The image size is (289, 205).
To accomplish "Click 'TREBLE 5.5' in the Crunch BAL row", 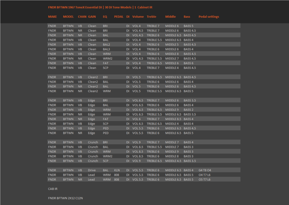I will coord(154,147).
